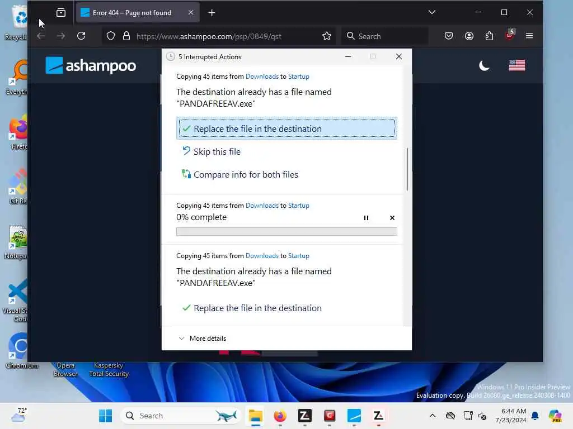Select the Error 404 – Page not found tab
The width and height of the screenshot is (573, 429).
point(138,13)
